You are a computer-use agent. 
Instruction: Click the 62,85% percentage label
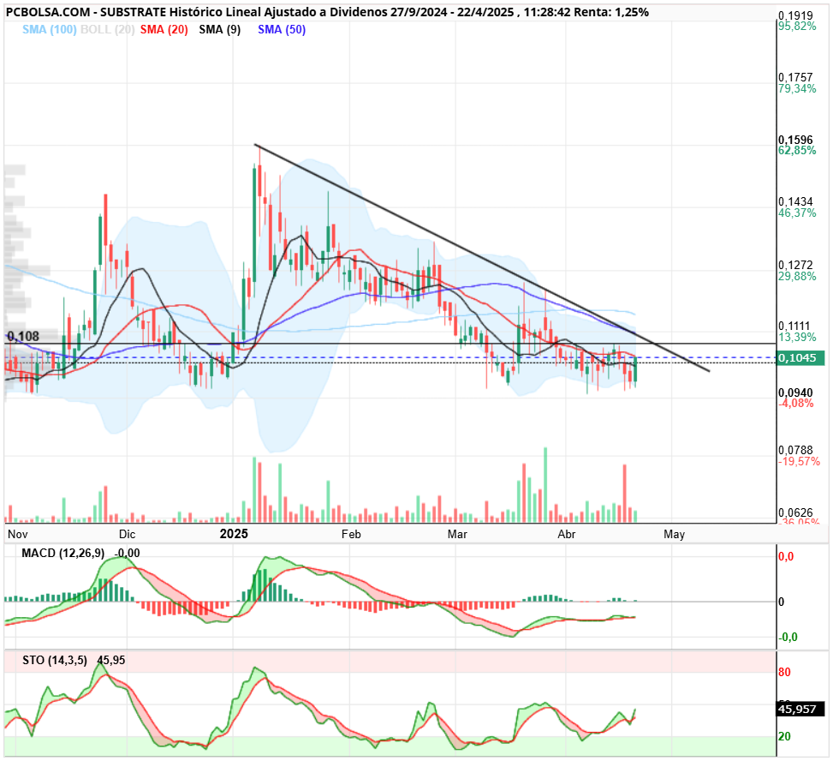[797, 151]
